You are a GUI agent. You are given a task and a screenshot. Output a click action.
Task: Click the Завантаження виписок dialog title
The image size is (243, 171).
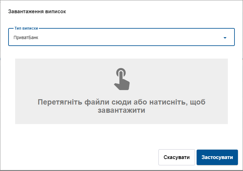click(37, 11)
